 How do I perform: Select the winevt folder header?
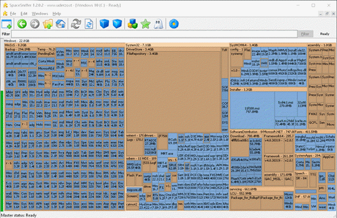[x=135, y=135]
